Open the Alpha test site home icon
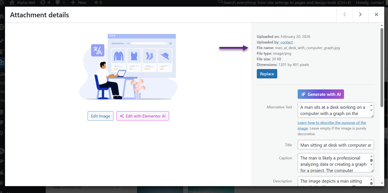This screenshot has height=193, width=388. click(x=12, y=3)
